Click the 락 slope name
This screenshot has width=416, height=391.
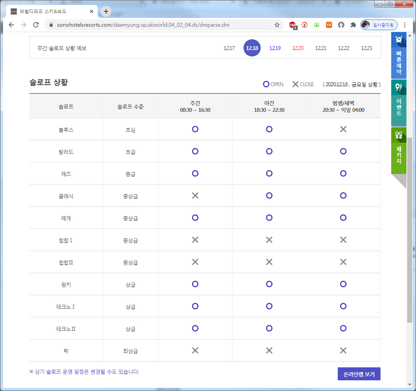pos(66,351)
